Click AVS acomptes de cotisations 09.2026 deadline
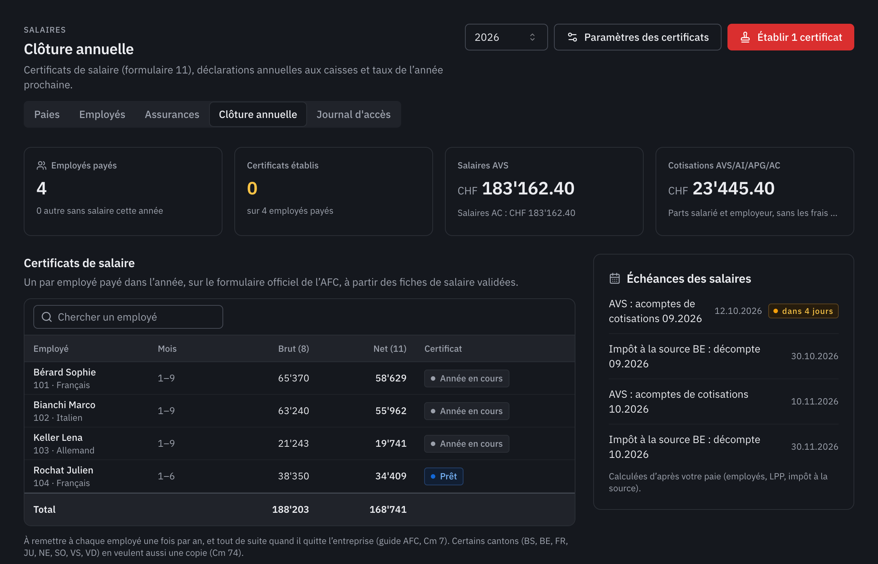 point(724,311)
